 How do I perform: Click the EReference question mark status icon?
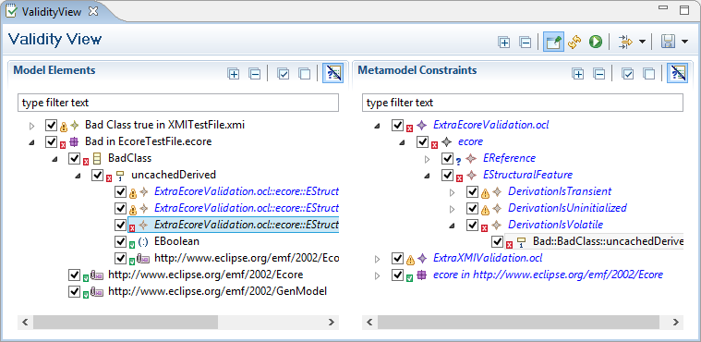coord(459,162)
